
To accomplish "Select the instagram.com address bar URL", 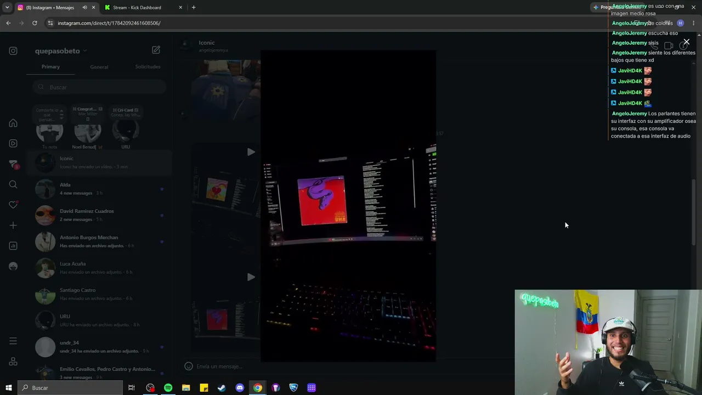I will click(x=109, y=23).
